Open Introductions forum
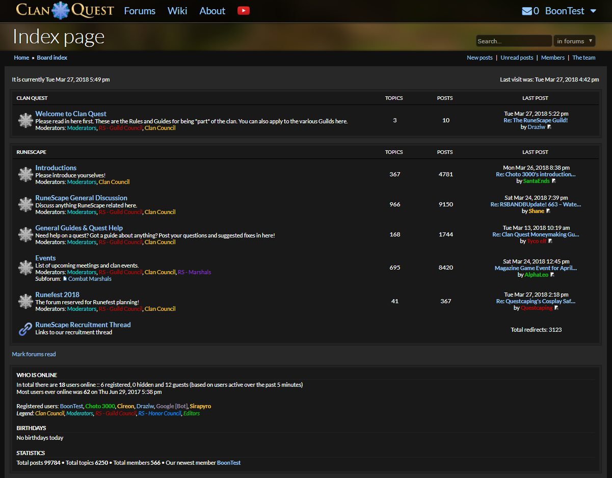Screen dimensions: 612x478 (x=56, y=168)
